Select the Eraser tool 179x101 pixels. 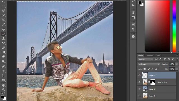(x=3, y=48)
